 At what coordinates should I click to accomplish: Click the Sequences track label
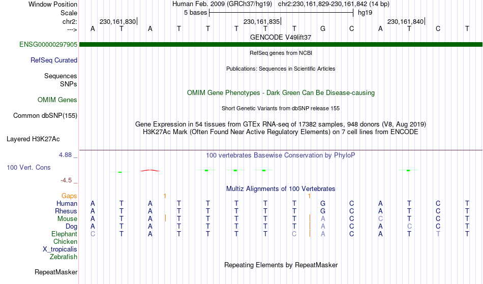pos(61,76)
